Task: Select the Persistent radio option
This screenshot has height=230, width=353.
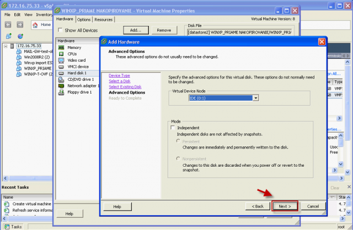Action: [x=178, y=141]
